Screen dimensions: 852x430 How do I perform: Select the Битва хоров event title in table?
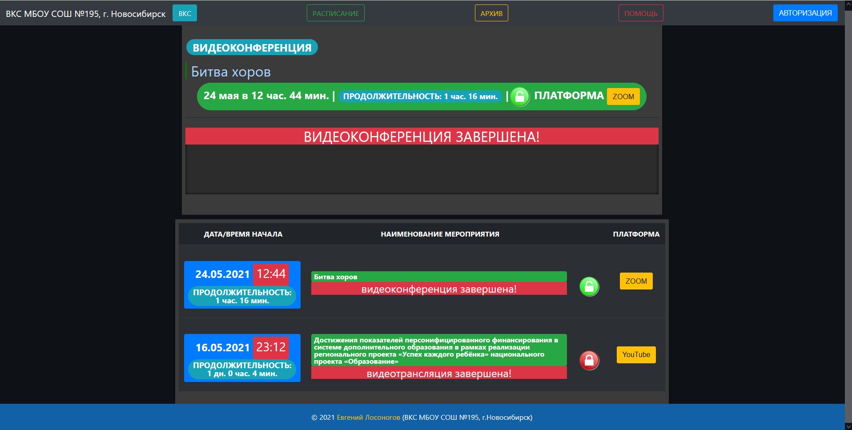click(x=336, y=277)
